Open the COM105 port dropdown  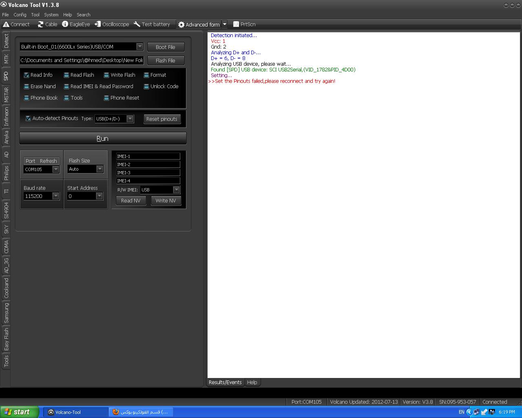point(56,169)
